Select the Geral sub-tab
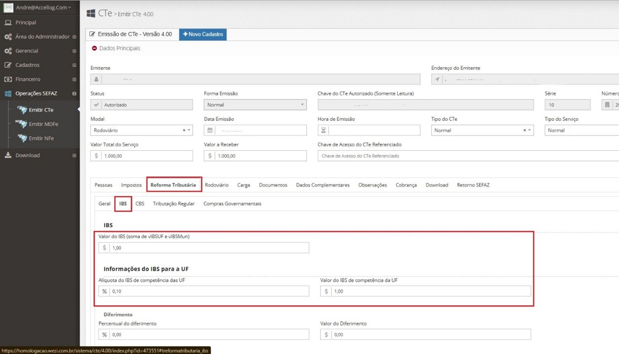The width and height of the screenshot is (619, 354). (104, 204)
